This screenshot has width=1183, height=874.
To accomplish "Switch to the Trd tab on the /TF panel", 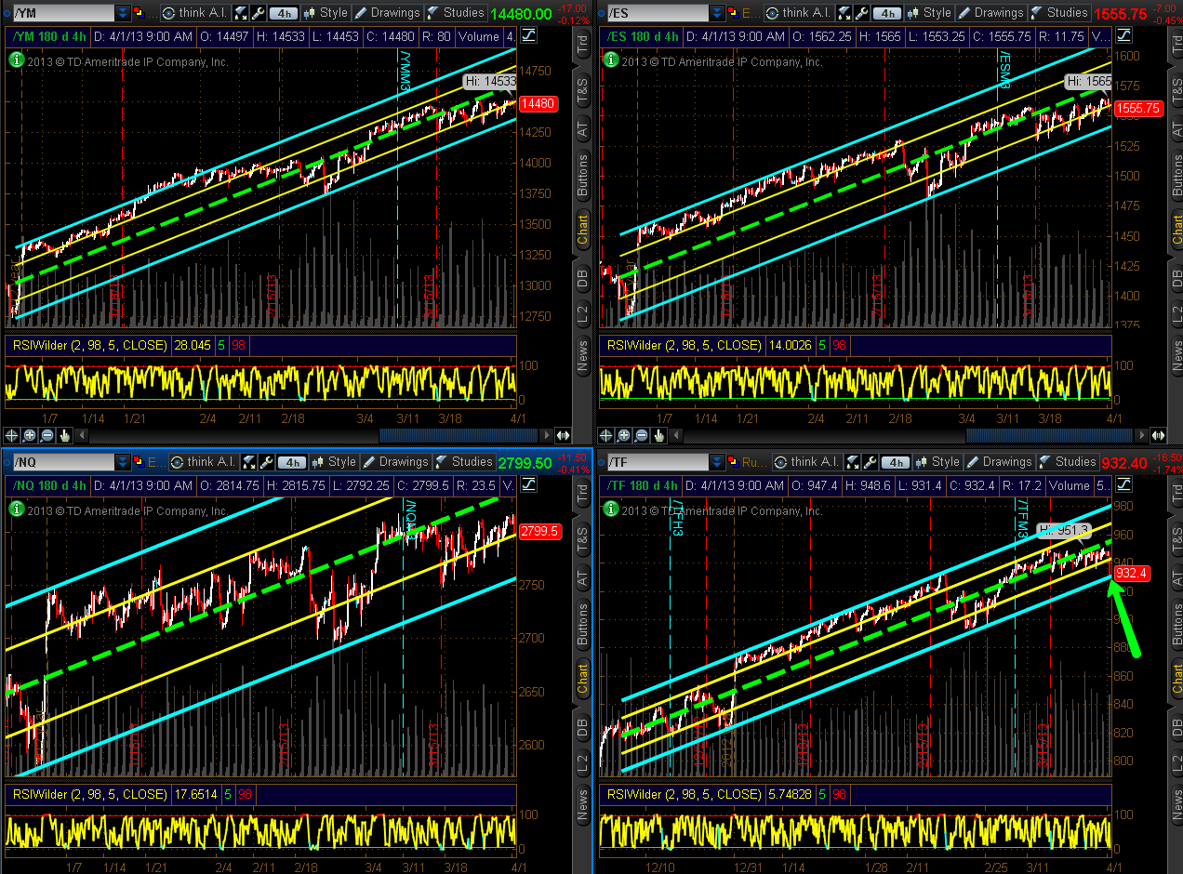I will pyautogui.click(x=1175, y=490).
